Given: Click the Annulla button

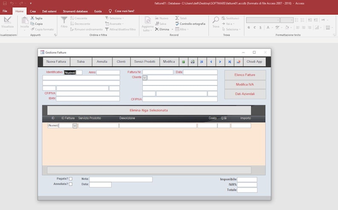Looking at the screenshot, I should point(102,62).
